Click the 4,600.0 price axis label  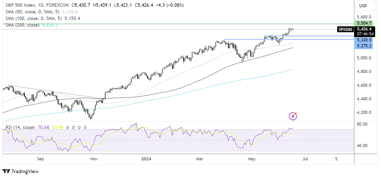point(364,85)
